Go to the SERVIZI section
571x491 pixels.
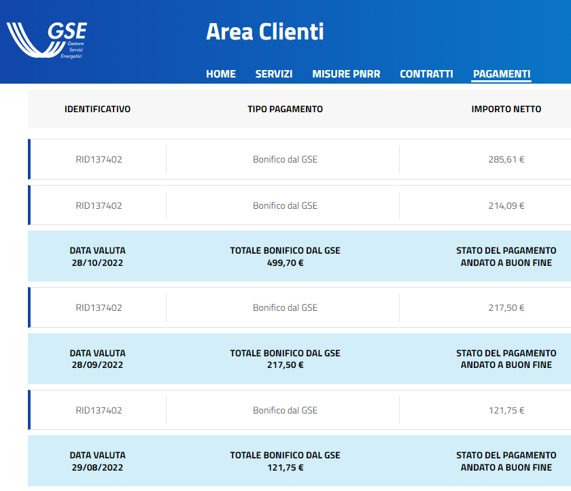(x=273, y=74)
